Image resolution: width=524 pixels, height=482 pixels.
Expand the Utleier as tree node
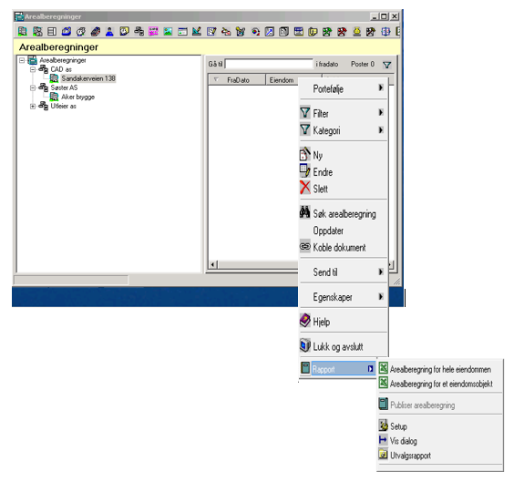point(33,107)
